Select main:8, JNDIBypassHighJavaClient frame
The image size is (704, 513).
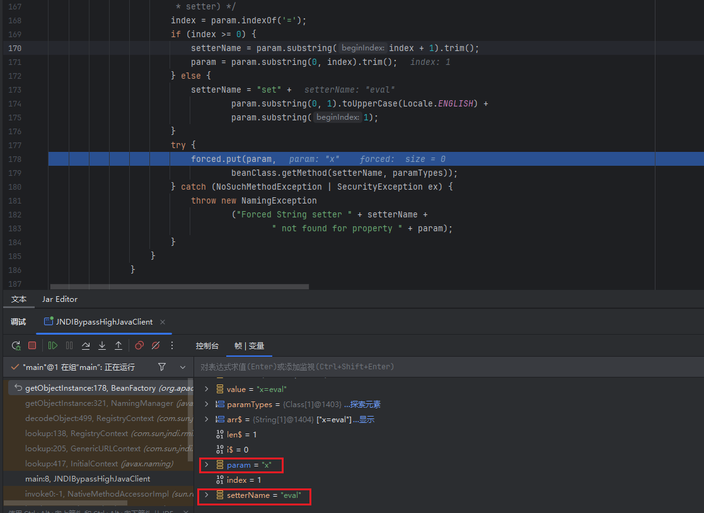coord(98,479)
